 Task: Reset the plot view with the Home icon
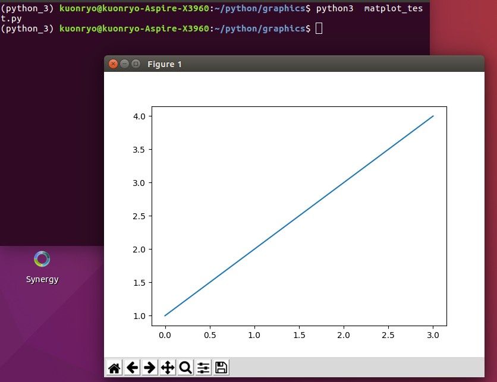114,368
